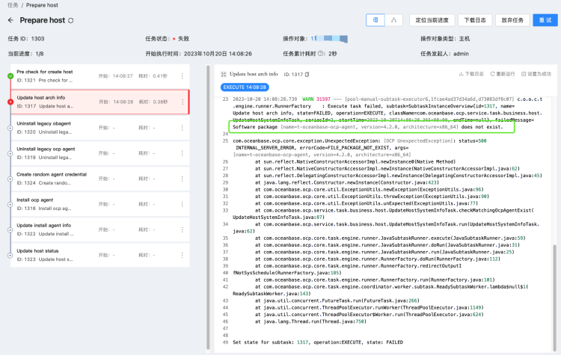Switch to the list view icon button
The height and width of the screenshot is (355, 561).
pyautogui.click(x=375, y=20)
